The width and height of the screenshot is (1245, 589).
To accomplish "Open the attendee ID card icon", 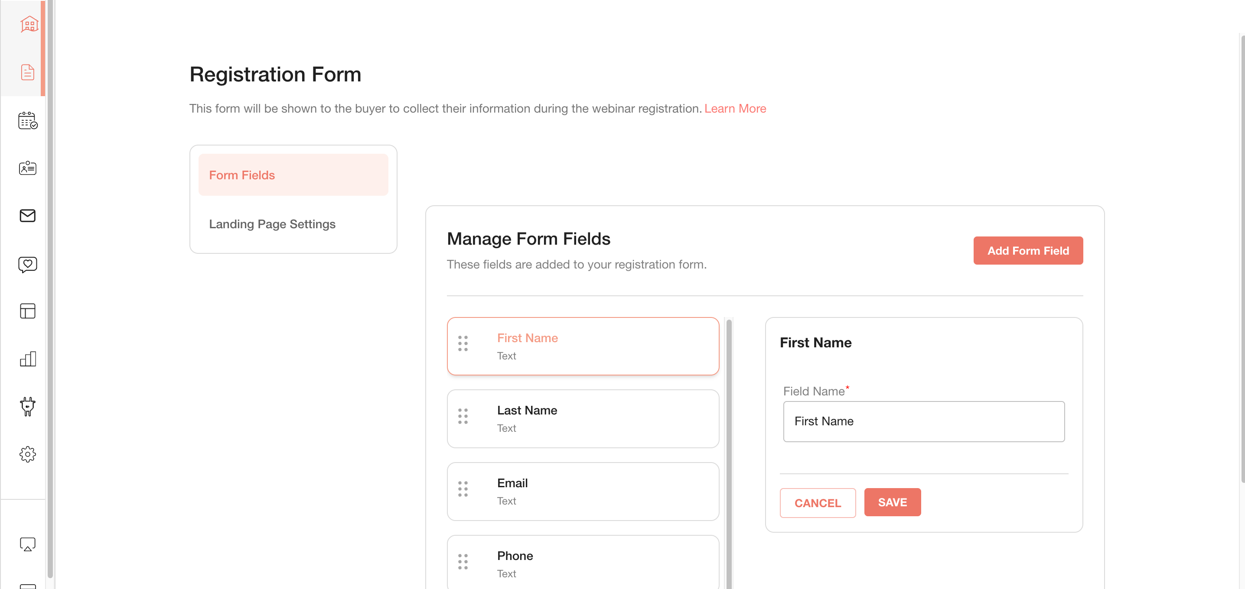I will pyautogui.click(x=28, y=168).
